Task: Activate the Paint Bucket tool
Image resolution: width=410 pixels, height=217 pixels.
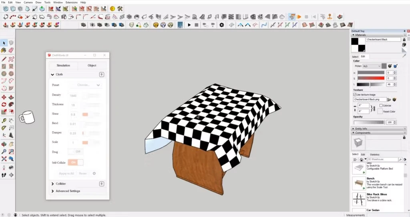Action: 4,50
